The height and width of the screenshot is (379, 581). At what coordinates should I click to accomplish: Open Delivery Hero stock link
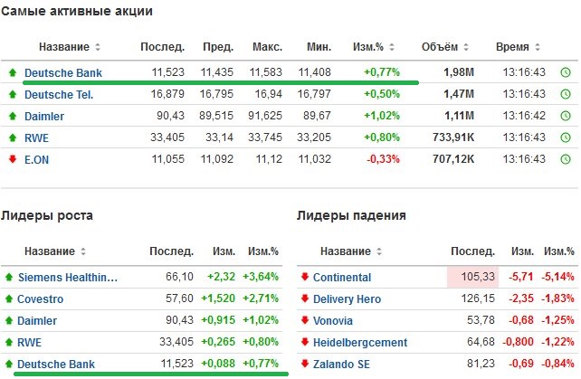[347, 299]
